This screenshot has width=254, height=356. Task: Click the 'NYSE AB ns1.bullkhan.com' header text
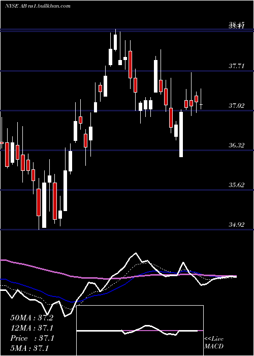click(x=38, y=6)
